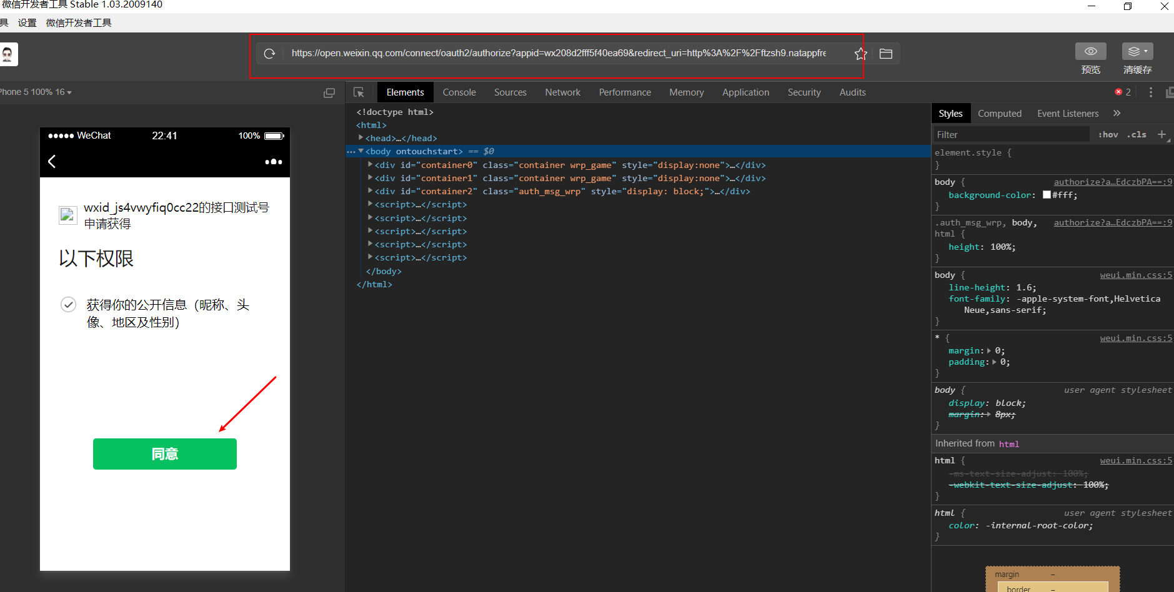1174x592 pixels.
Task: Open the Memory tab
Action: (x=687, y=92)
